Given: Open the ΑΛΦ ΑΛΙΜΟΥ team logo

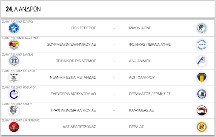Looking at the screenshot, I should (202, 61).
